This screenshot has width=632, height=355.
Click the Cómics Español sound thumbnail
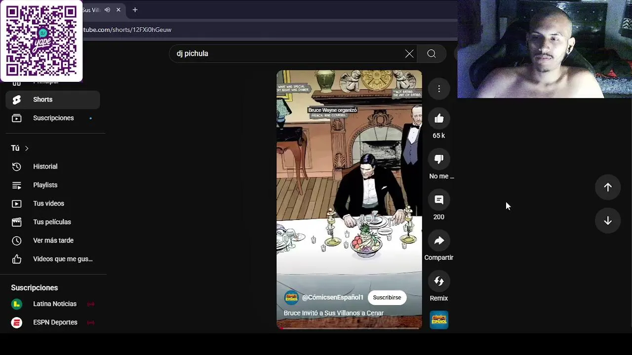pyautogui.click(x=439, y=320)
